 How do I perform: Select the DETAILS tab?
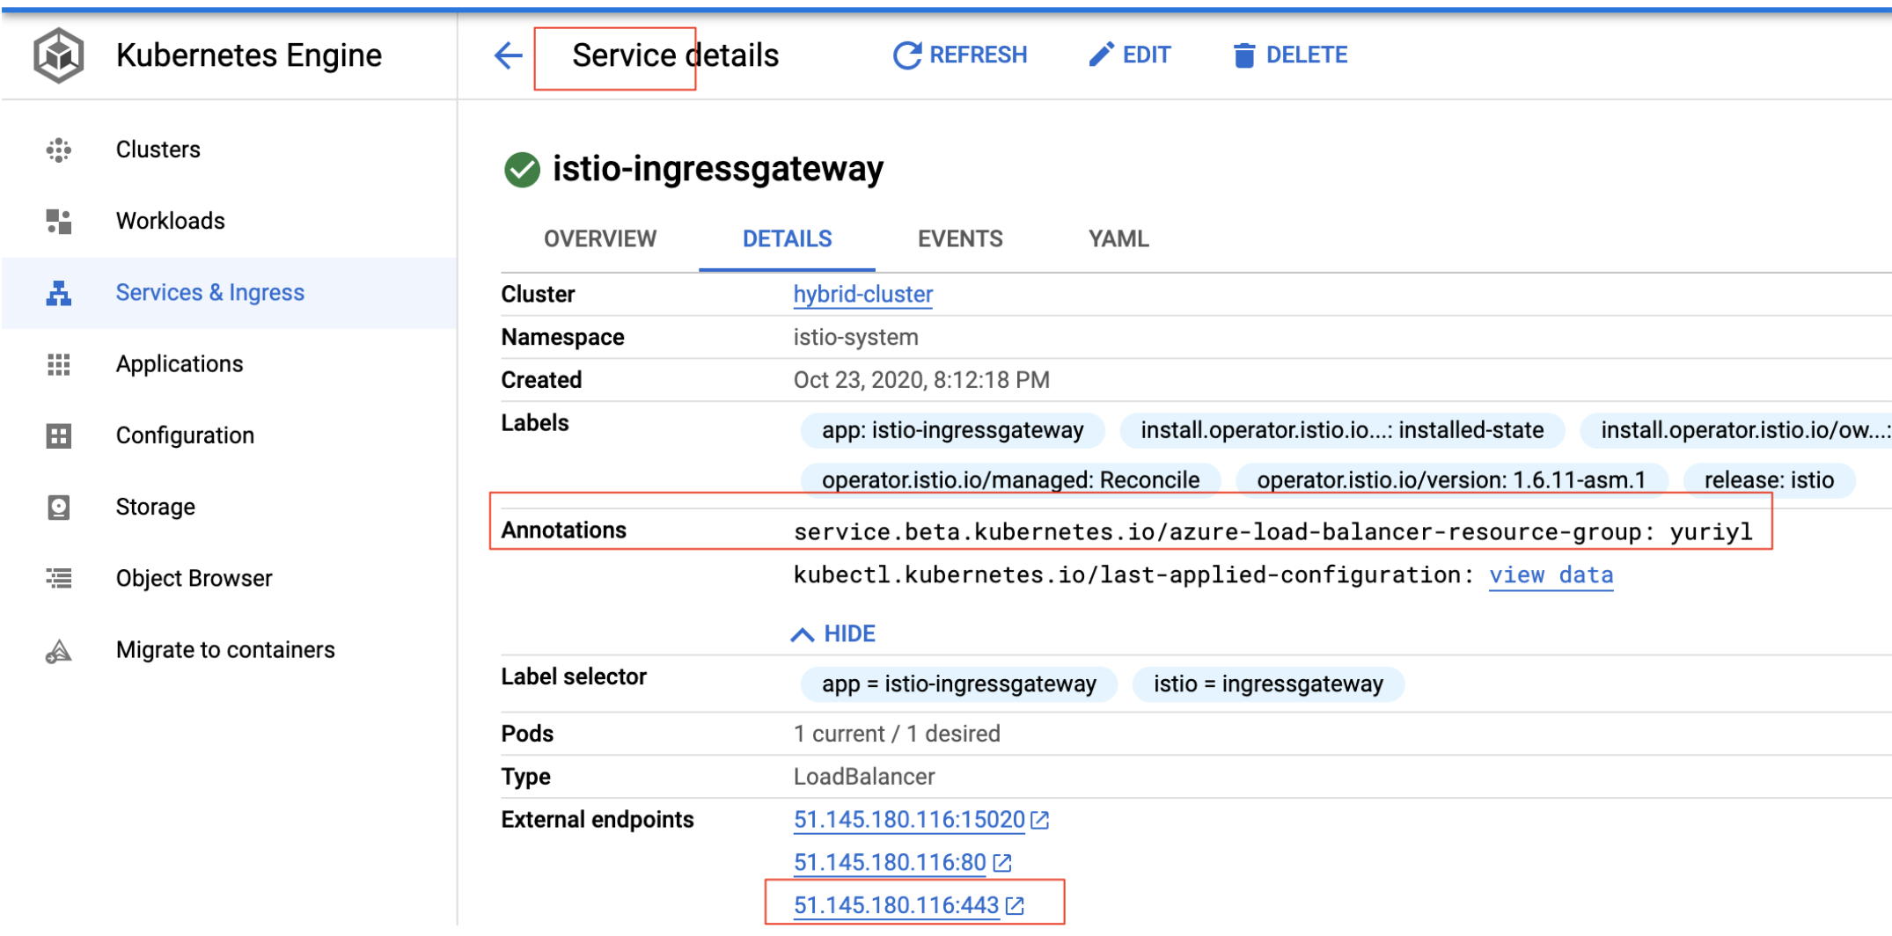[787, 239]
